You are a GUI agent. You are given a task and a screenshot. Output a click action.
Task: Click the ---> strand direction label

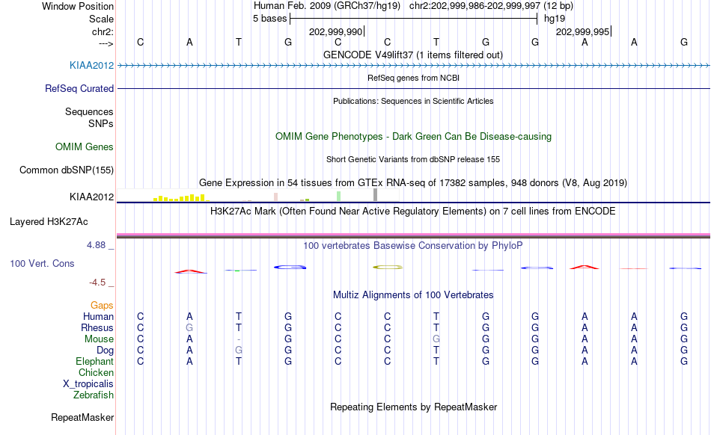coord(106,43)
